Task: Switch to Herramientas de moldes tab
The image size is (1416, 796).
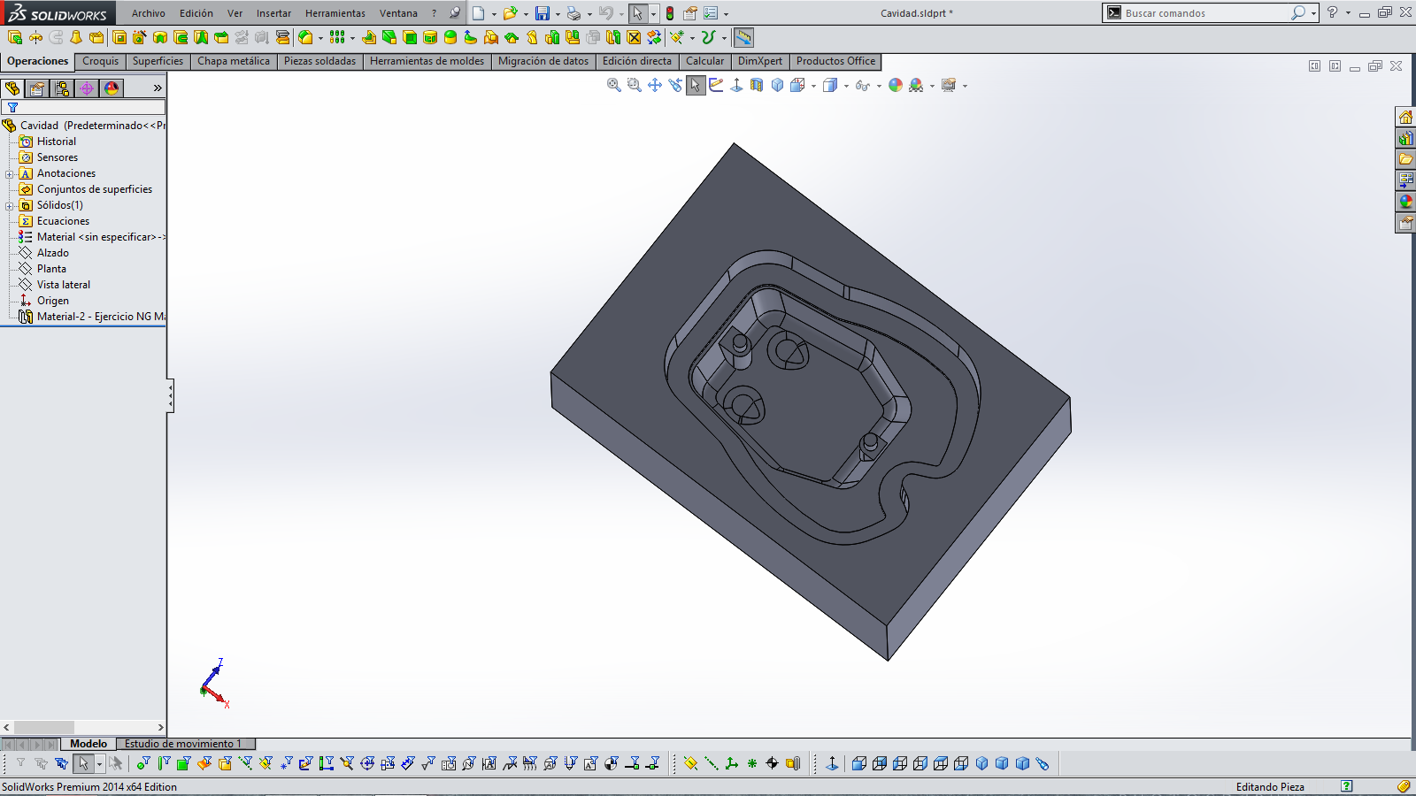Action: (x=427, y=61)
